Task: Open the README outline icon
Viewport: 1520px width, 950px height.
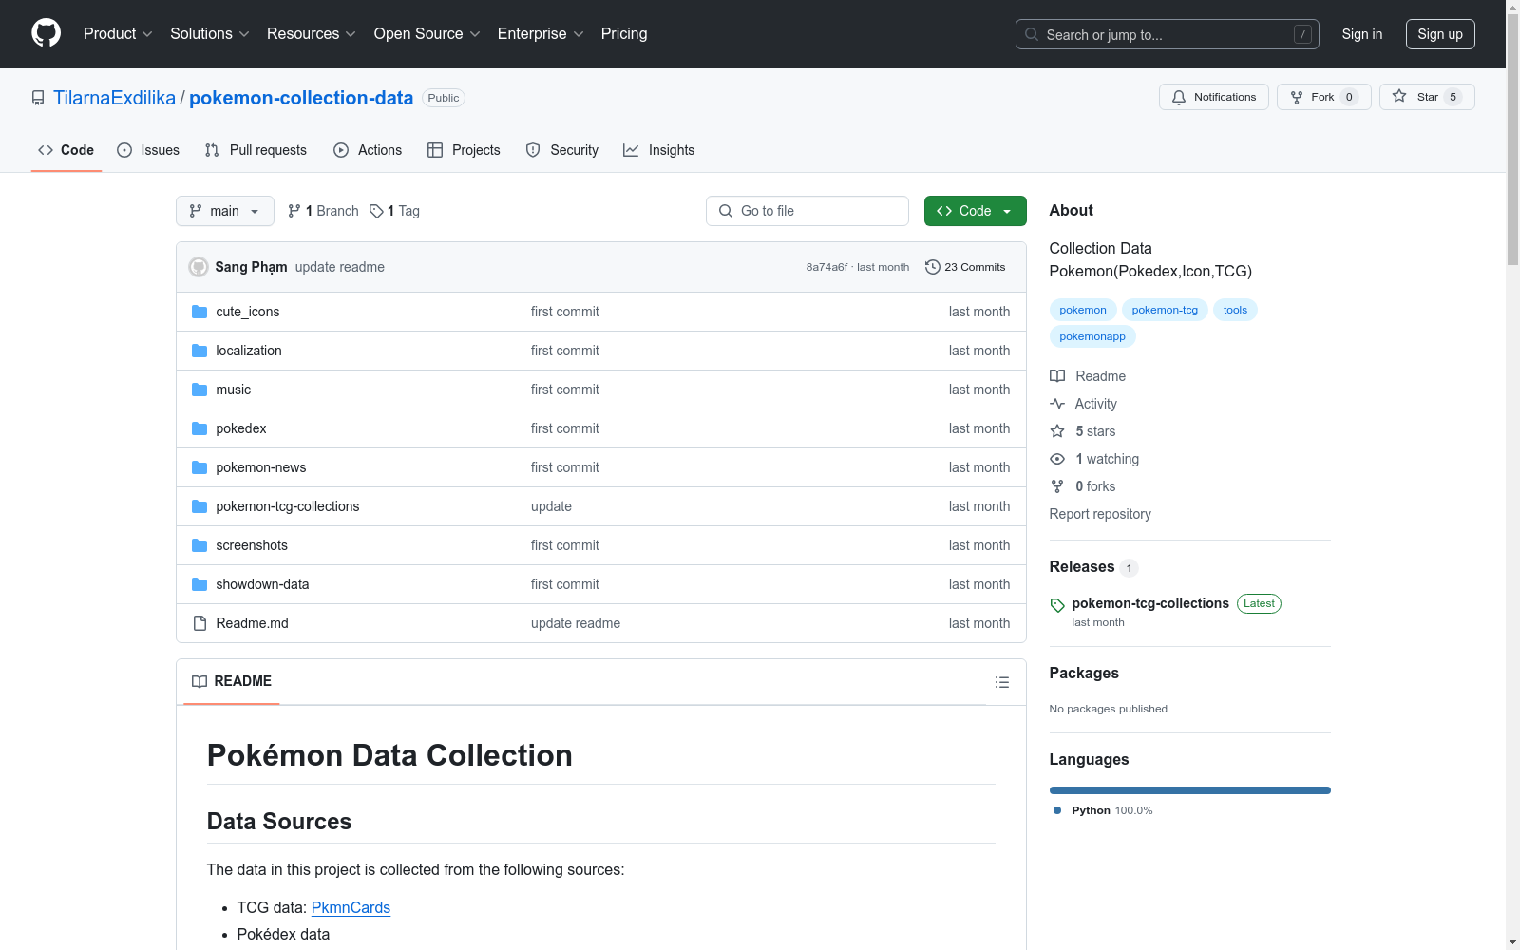Action: (1002, 682)
